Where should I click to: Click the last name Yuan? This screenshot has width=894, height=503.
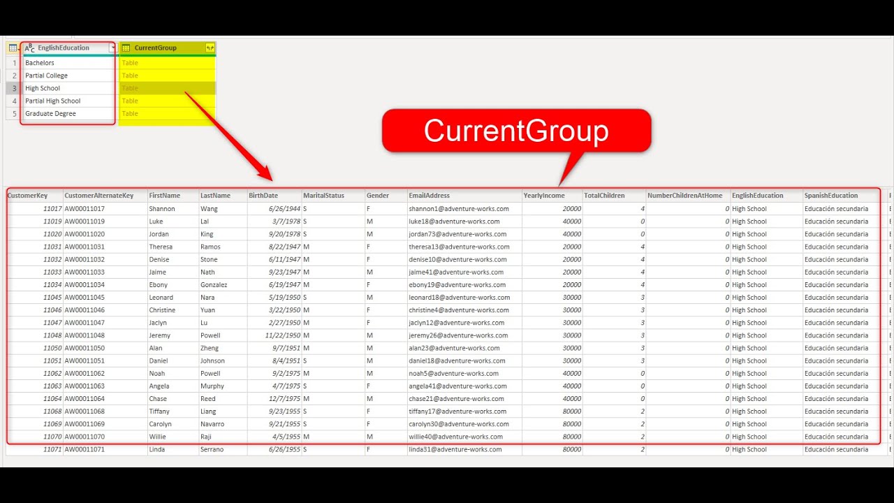[x=208, y=310]
